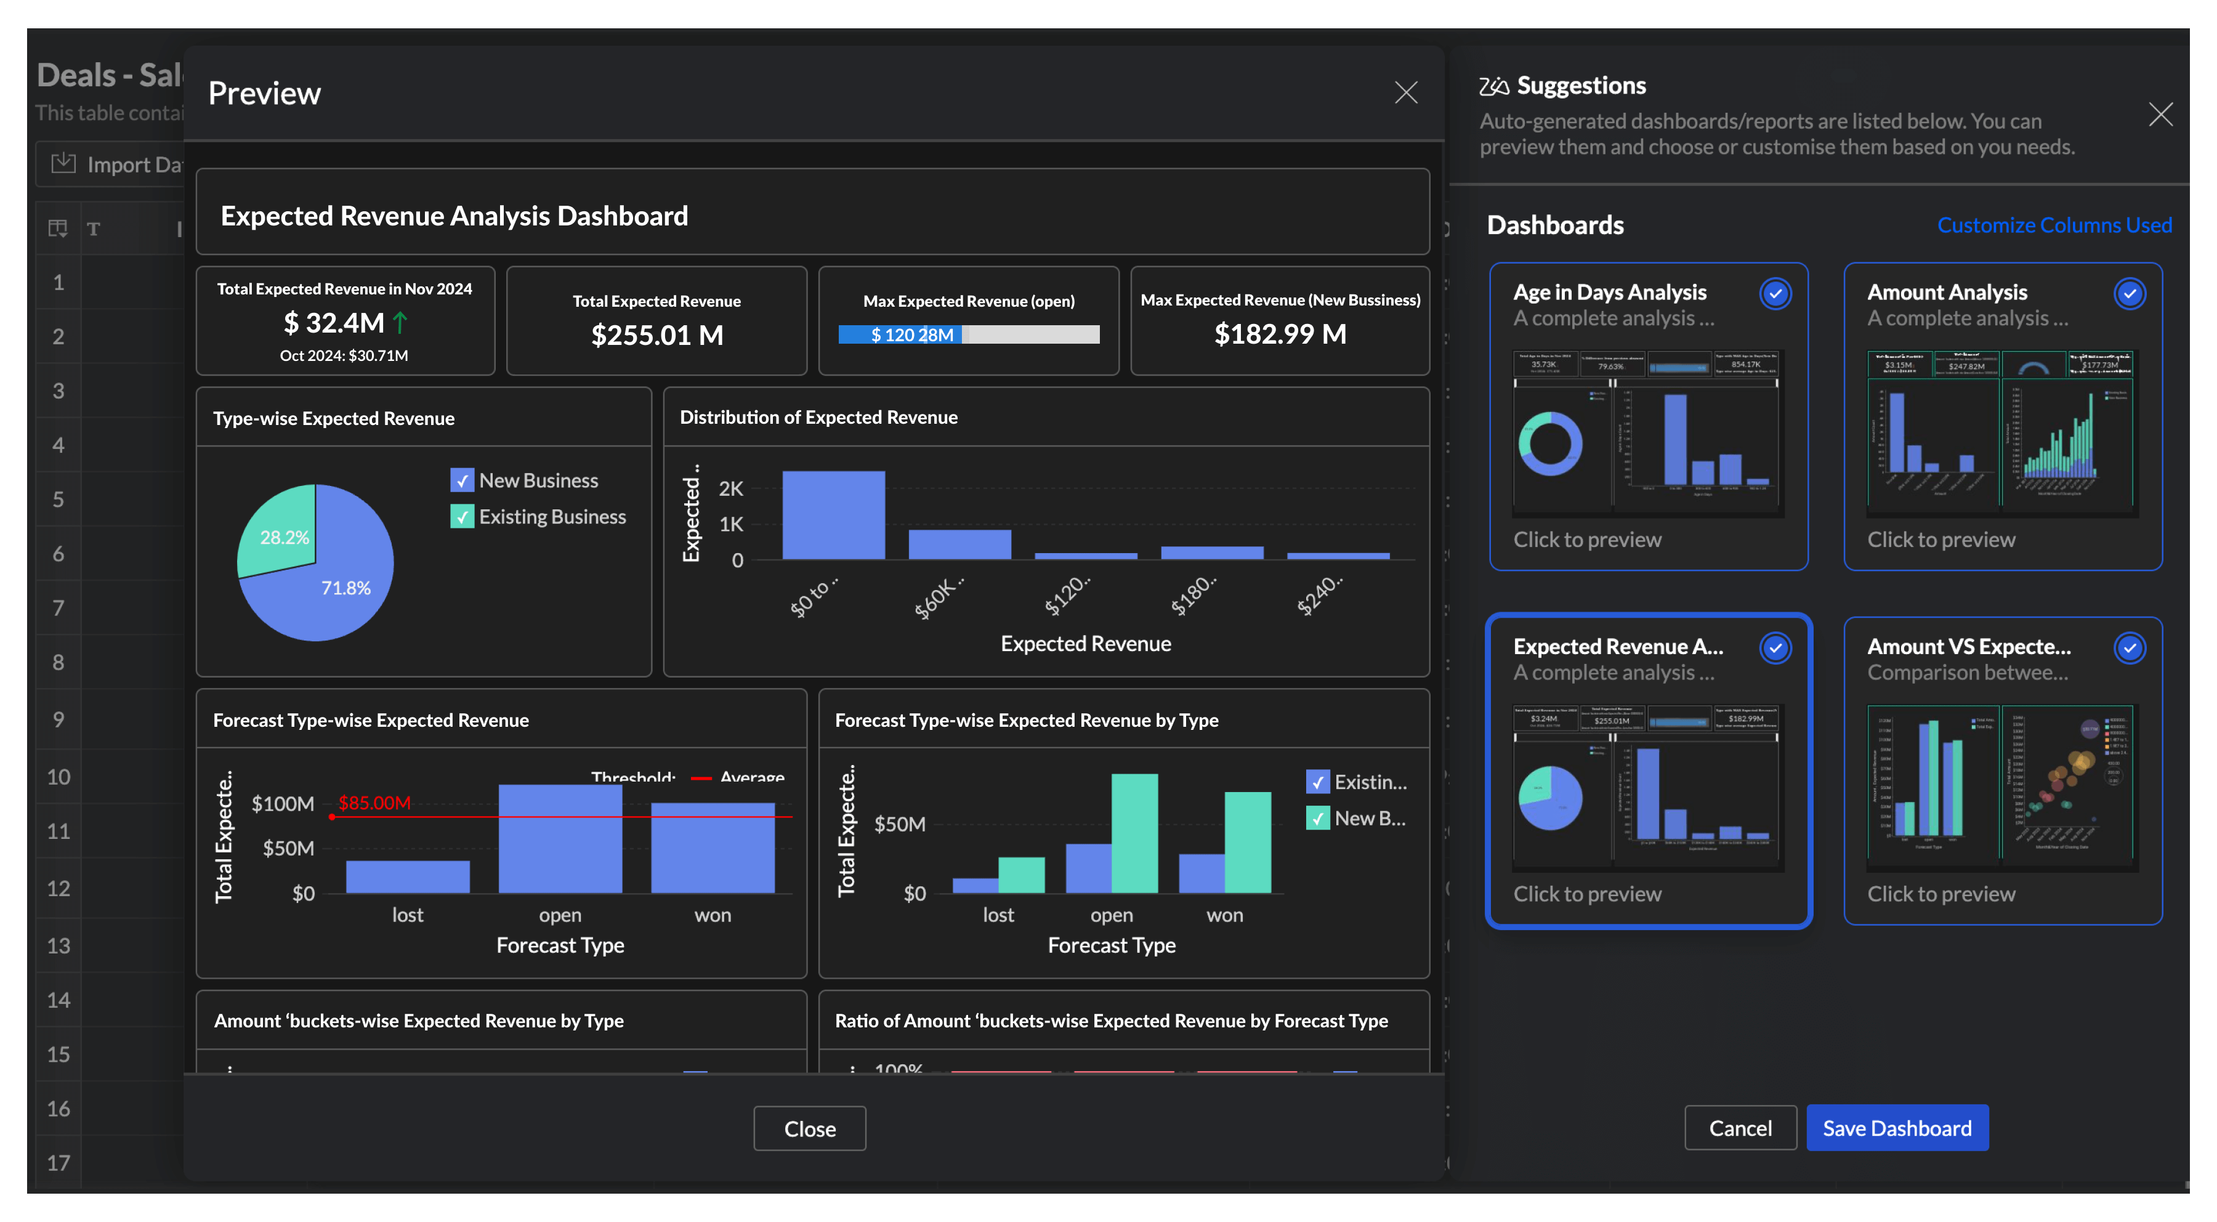
Task: Click the $85.00M threshold label
Action: [x=374, y=803]
